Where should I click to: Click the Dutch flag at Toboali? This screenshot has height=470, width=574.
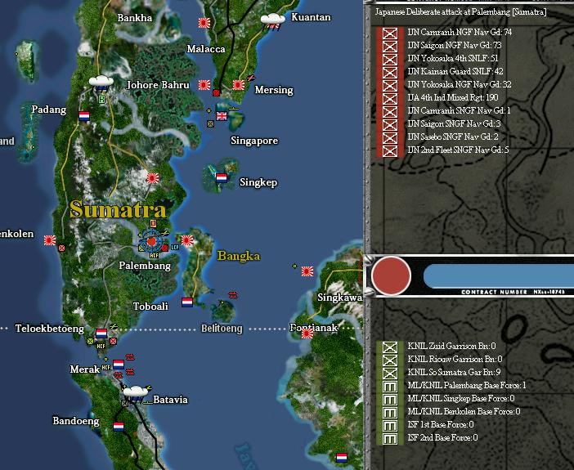pos(187,302)
